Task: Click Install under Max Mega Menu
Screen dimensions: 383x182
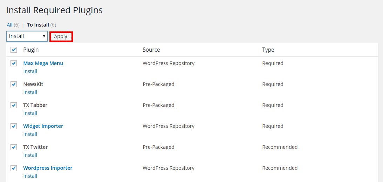Action: point(30,71)
